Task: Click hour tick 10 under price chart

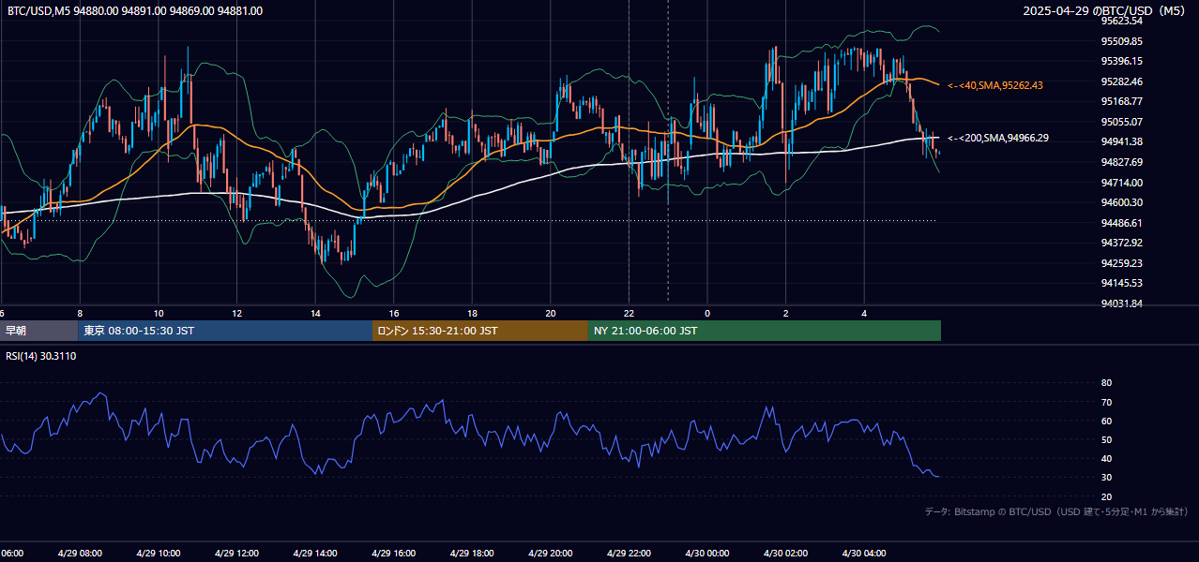Action: (x=159, y=313)
